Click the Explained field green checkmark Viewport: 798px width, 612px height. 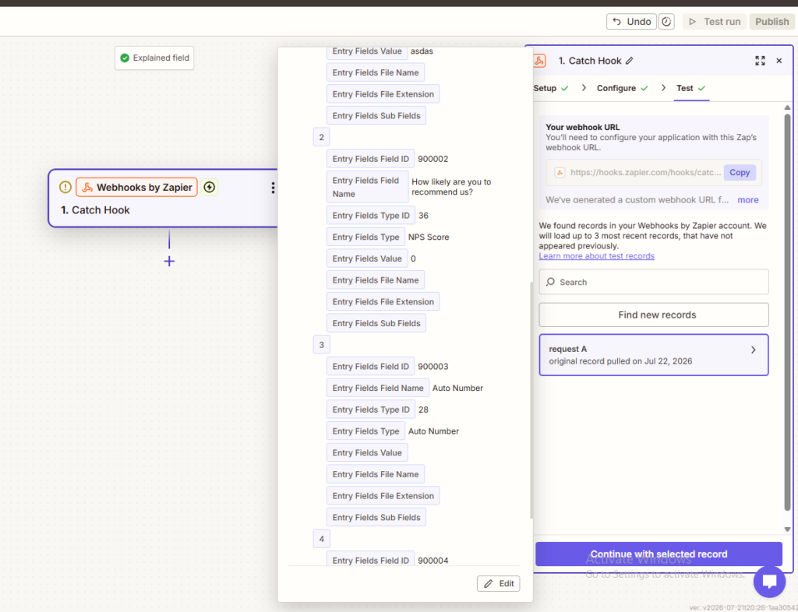125,58
